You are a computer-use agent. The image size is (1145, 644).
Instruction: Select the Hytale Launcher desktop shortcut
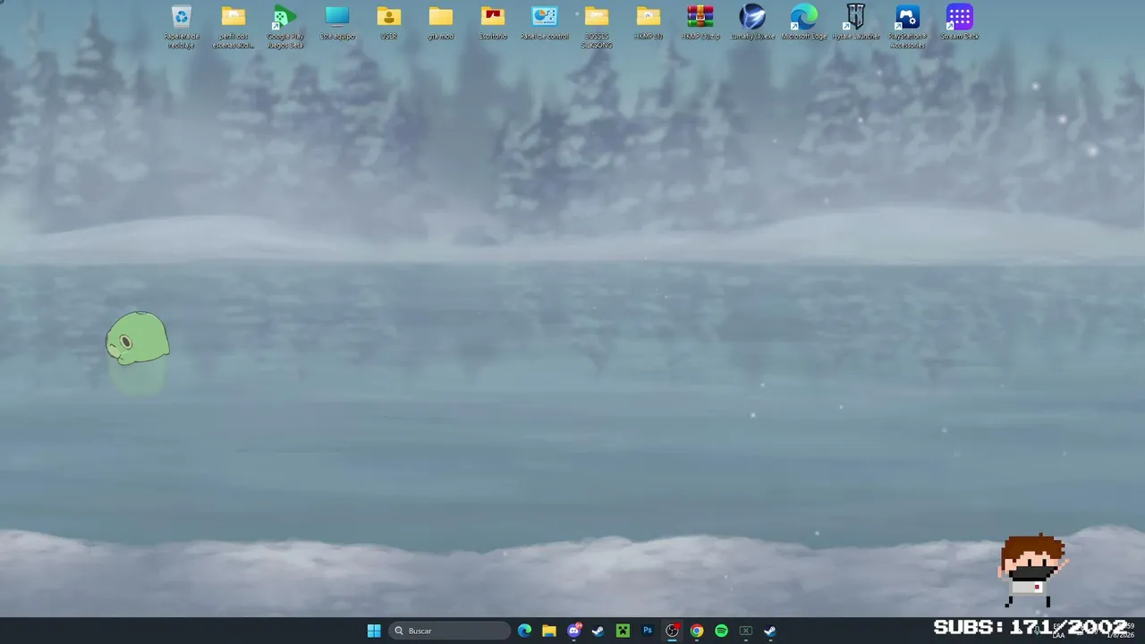856,23
